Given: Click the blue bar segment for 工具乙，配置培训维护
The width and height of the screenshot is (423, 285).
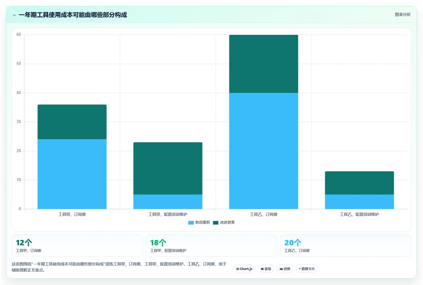Looking at the screenshot, I should click(360, 202).
